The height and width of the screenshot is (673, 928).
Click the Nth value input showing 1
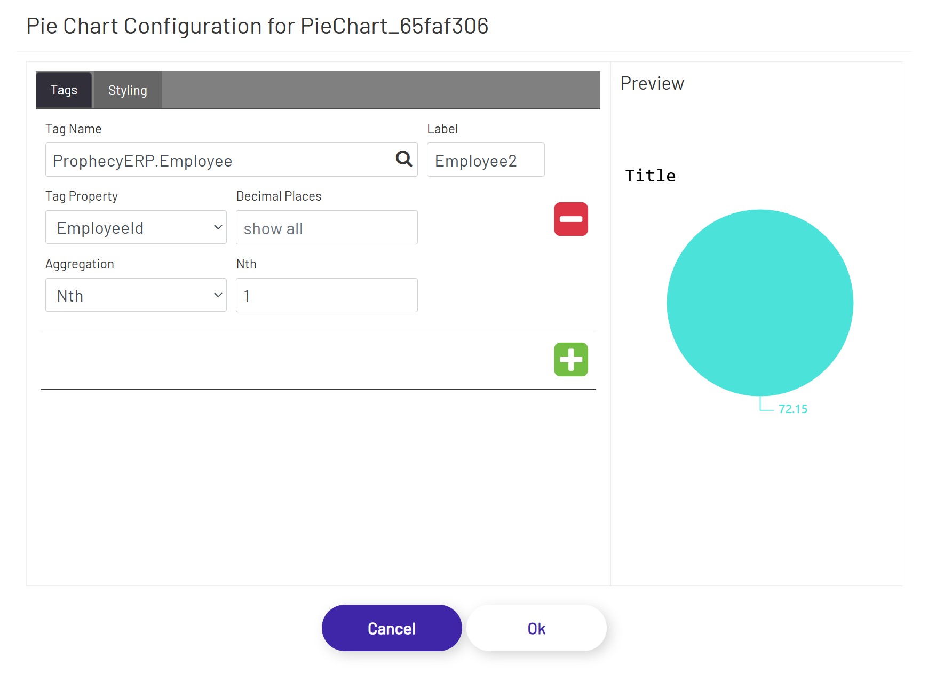pos(326,295)
